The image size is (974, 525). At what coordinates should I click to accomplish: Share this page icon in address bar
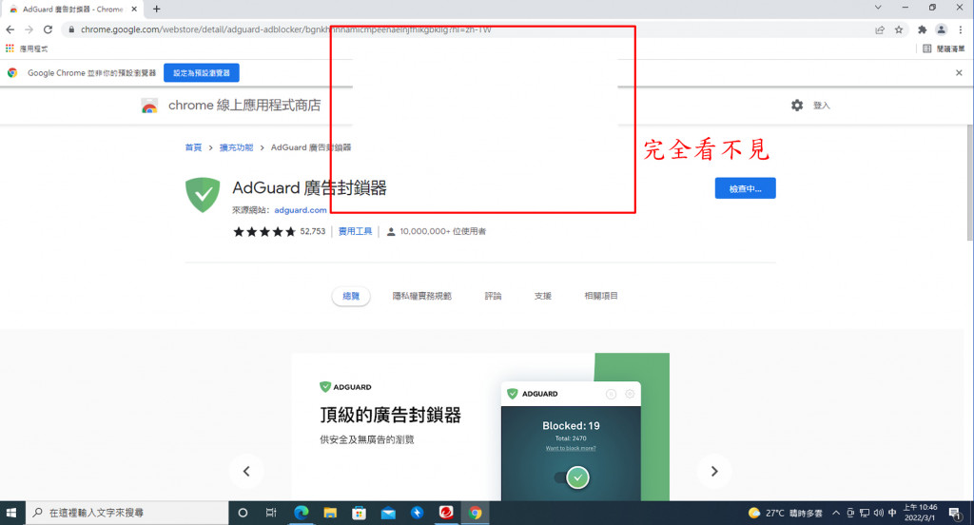pyautogui.click(x=880, y=29)
